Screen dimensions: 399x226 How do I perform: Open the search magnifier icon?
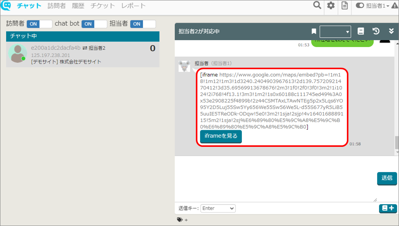pos(317,5)
